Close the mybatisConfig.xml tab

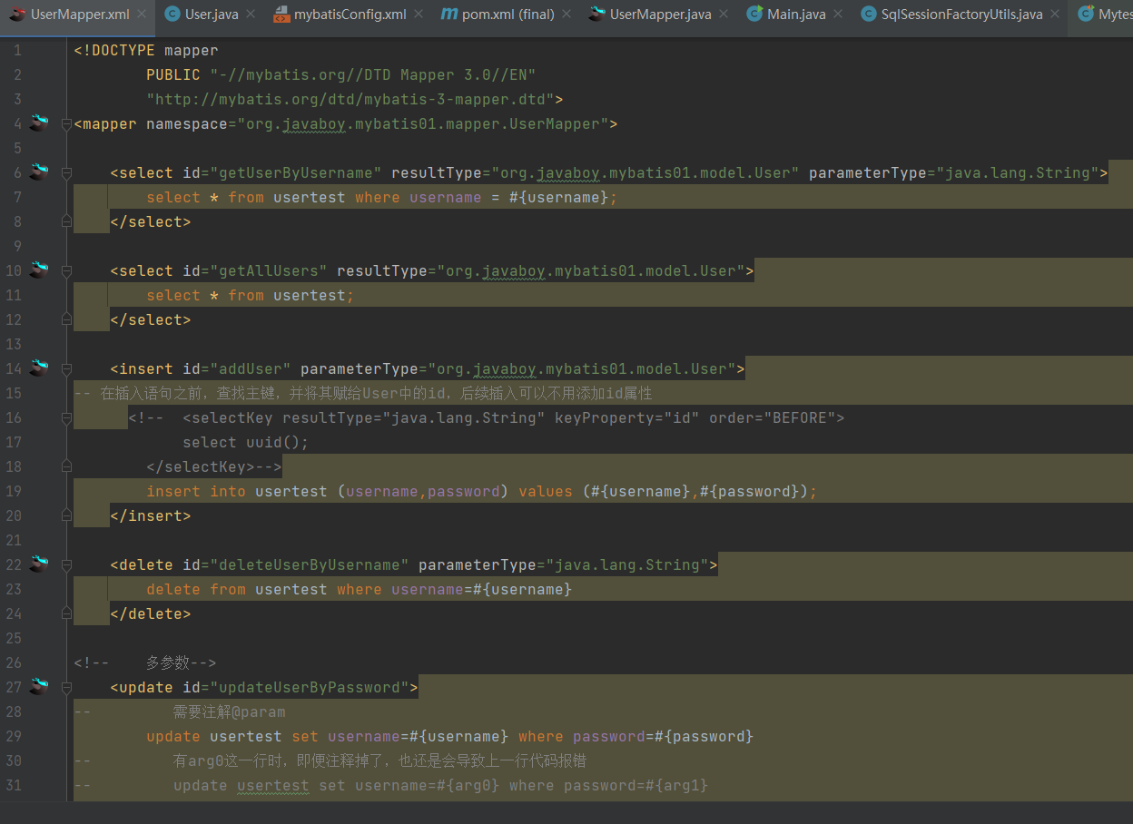(419, 15)
